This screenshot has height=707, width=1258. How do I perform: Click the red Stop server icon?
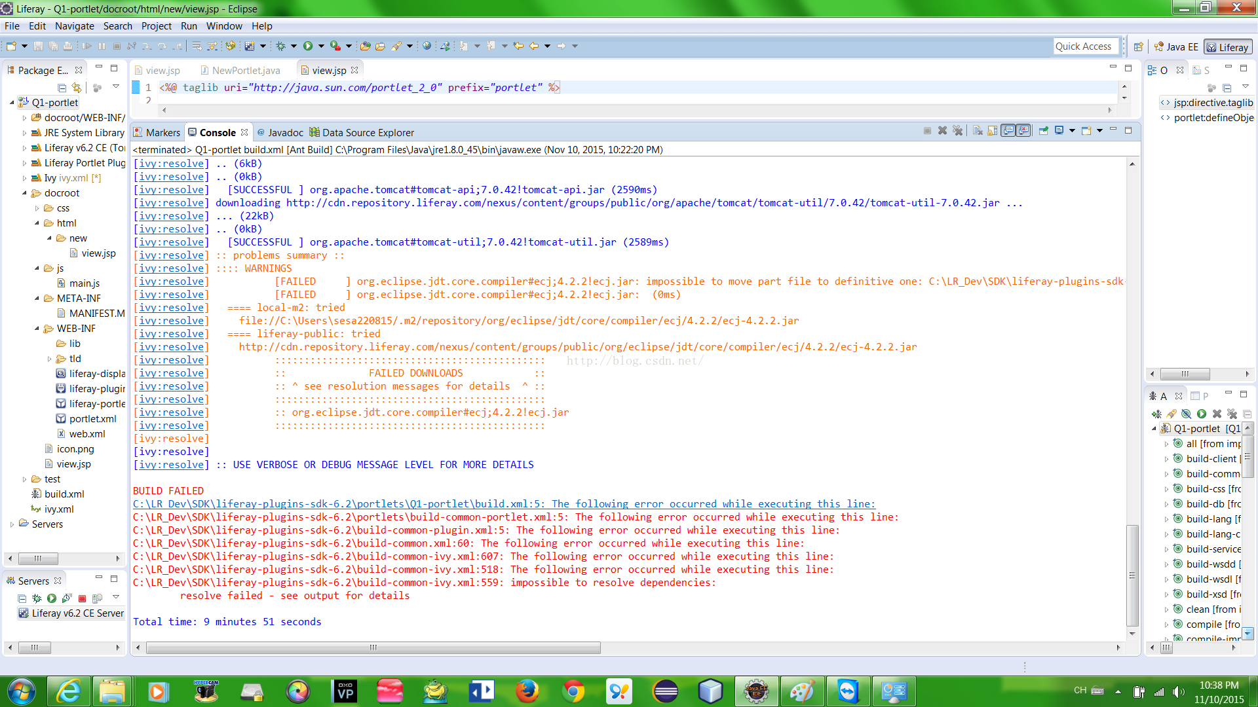tap(82, 598)
